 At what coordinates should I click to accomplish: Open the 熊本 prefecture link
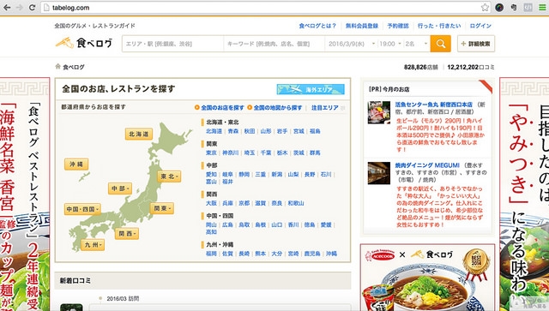(x=260, y=254)
